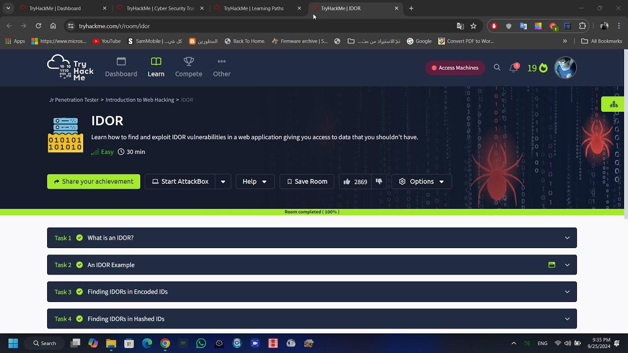The width and height of the screenshot is (628, 353).
Task: Switch to TryHackMe Learning Paths tab
Action: point(258,8)
